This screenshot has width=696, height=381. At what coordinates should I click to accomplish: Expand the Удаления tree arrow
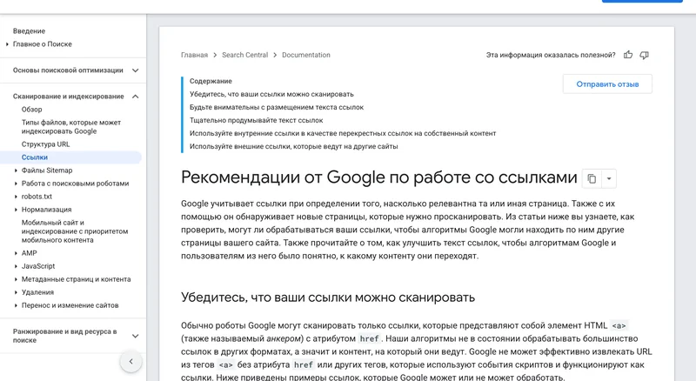tap(16, 292)
